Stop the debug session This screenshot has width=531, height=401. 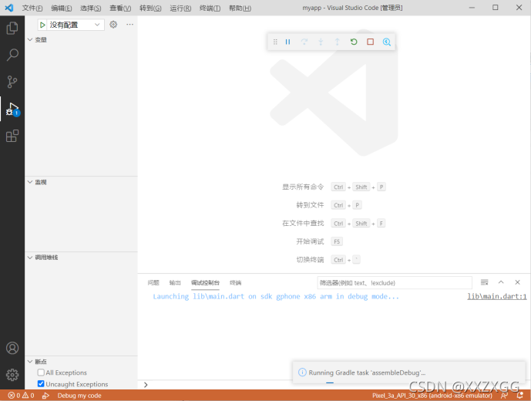[371, 42]
